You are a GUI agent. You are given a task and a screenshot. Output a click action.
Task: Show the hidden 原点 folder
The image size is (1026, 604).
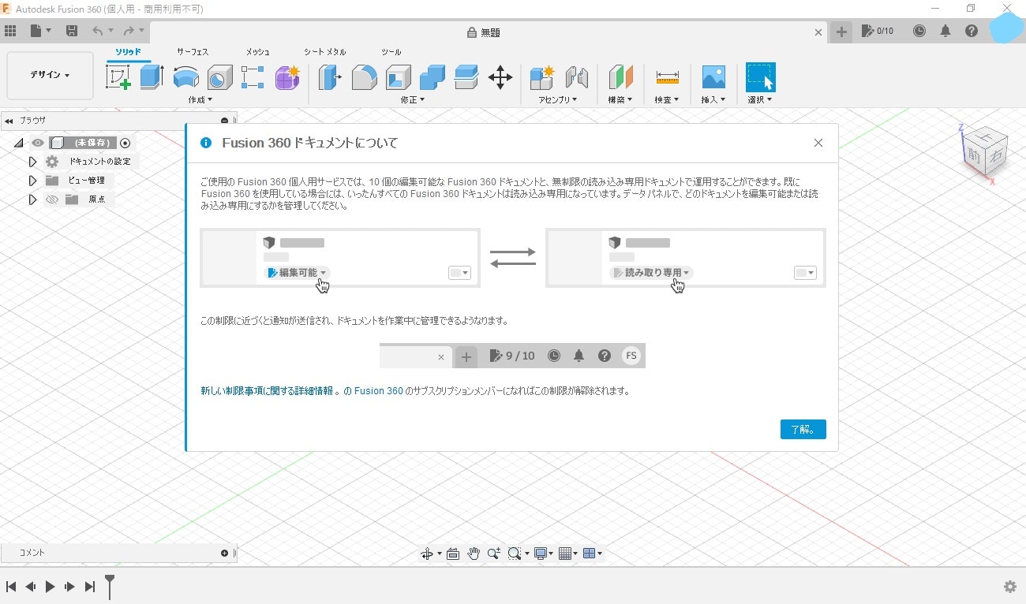pos(52,199)
